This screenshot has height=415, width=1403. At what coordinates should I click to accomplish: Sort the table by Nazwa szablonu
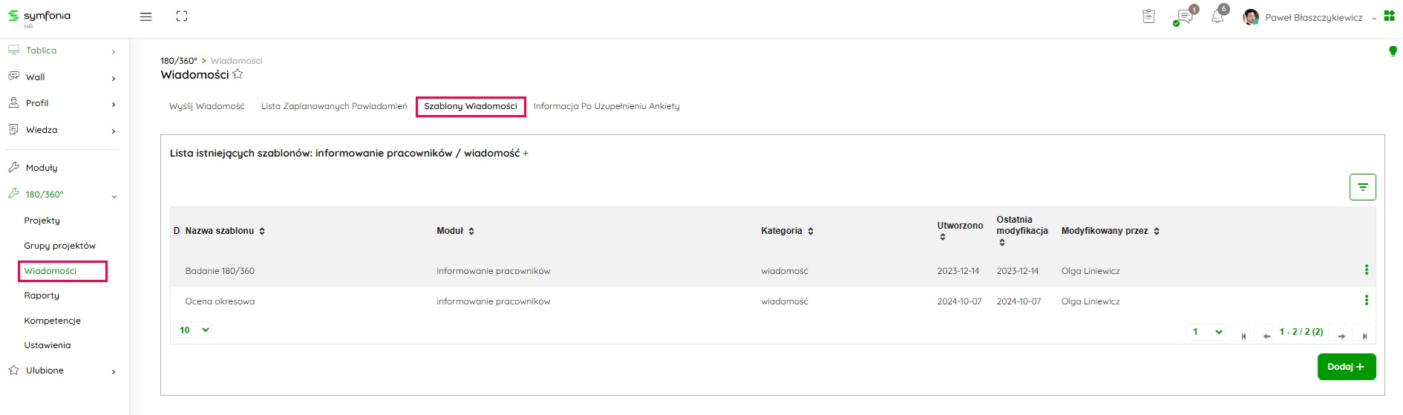click(262, 232)
